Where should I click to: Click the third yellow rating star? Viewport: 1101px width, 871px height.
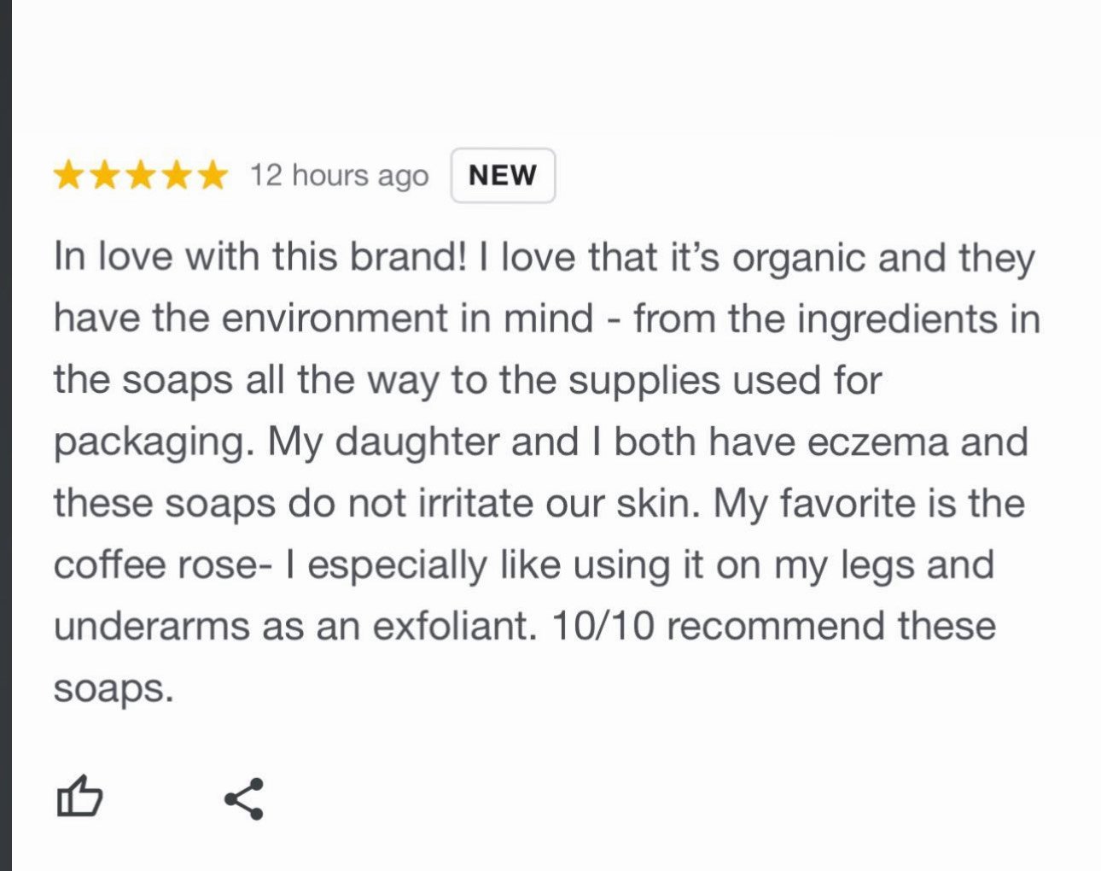point(141,176)
